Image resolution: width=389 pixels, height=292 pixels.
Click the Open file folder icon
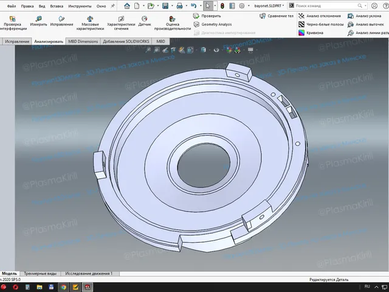click(151, 5)
